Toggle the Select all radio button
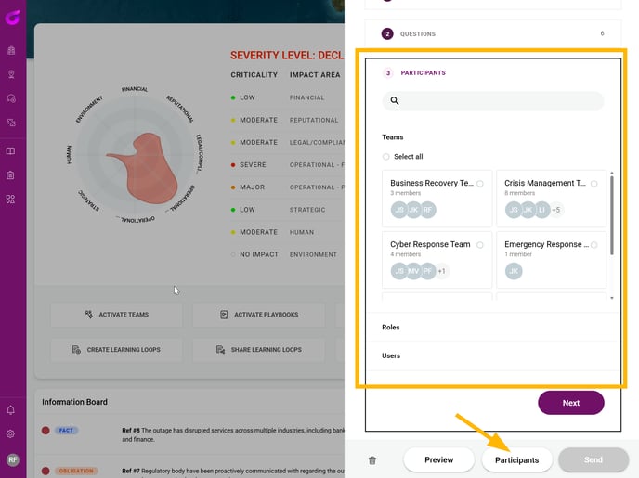 [385, 157]
